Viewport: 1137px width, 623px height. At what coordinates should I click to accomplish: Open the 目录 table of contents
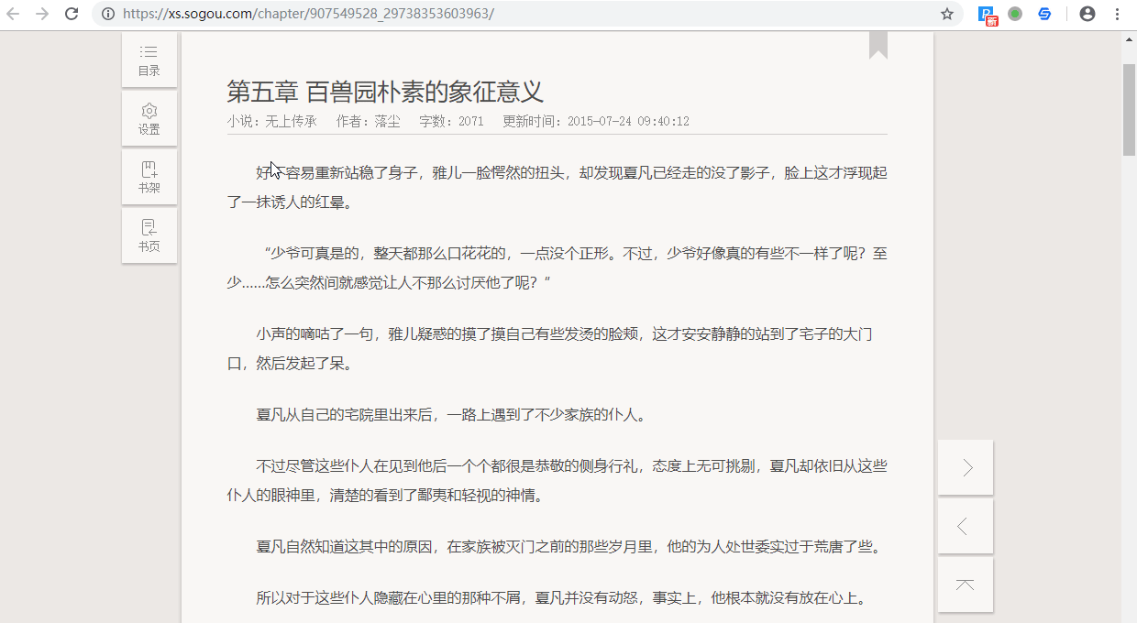click(149, 60)
